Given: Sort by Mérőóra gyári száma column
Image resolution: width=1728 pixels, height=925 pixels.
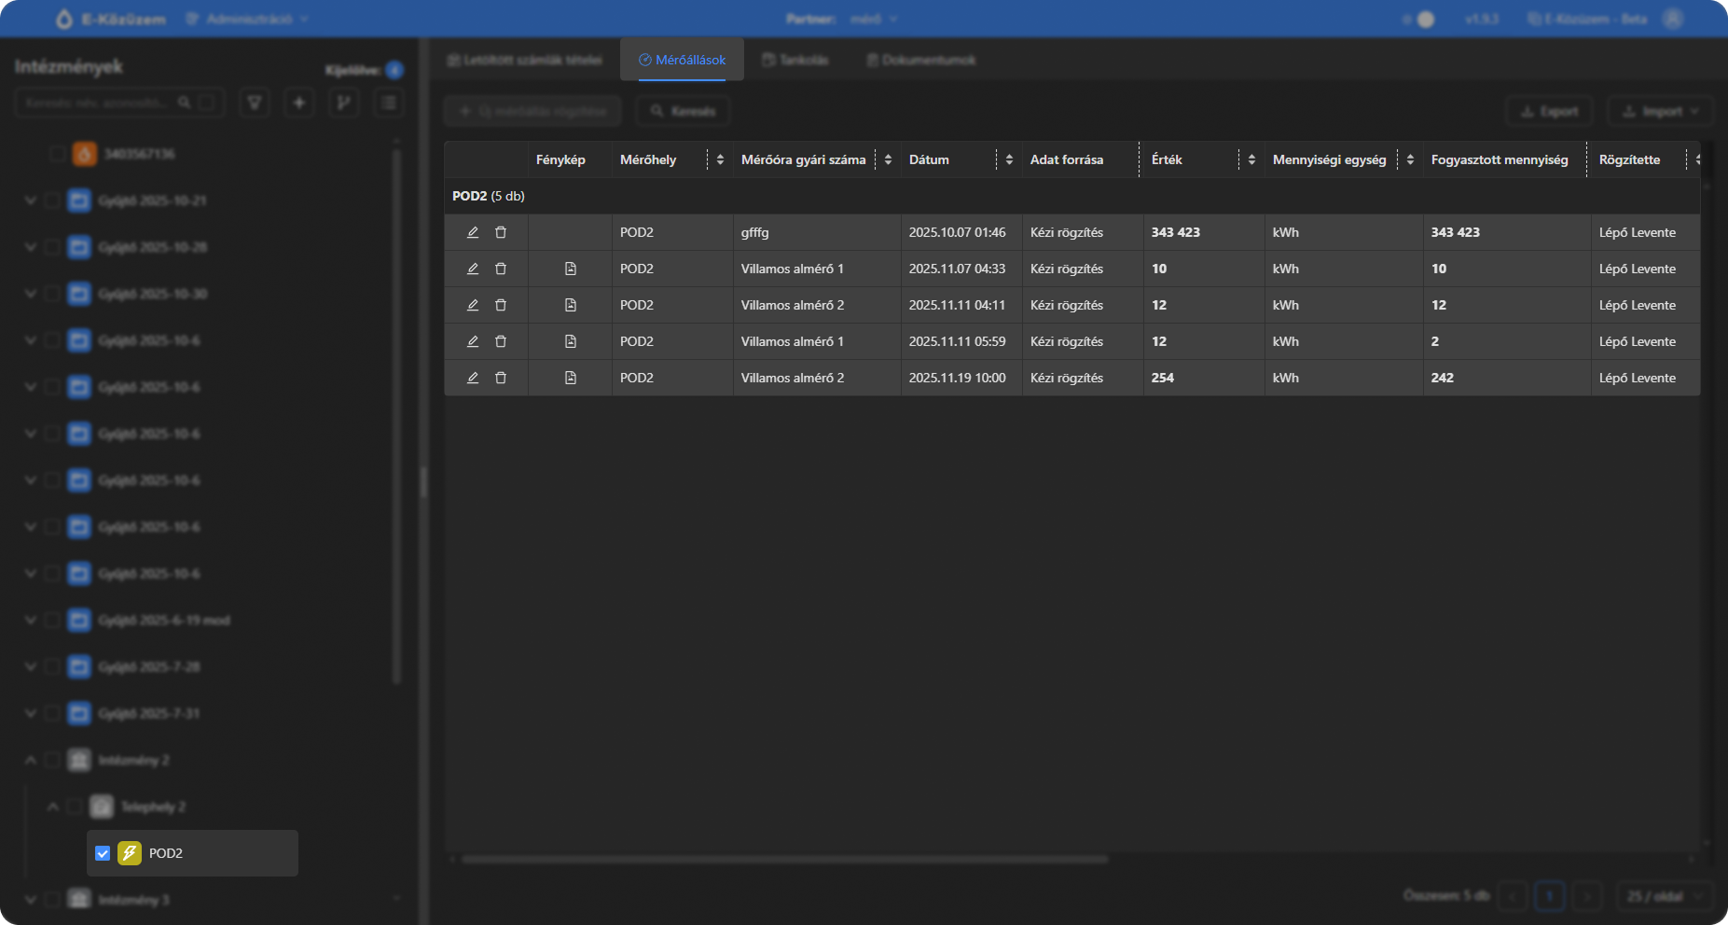Looking at the screenshot, I should pyautogui.click(x=888, y=159).
